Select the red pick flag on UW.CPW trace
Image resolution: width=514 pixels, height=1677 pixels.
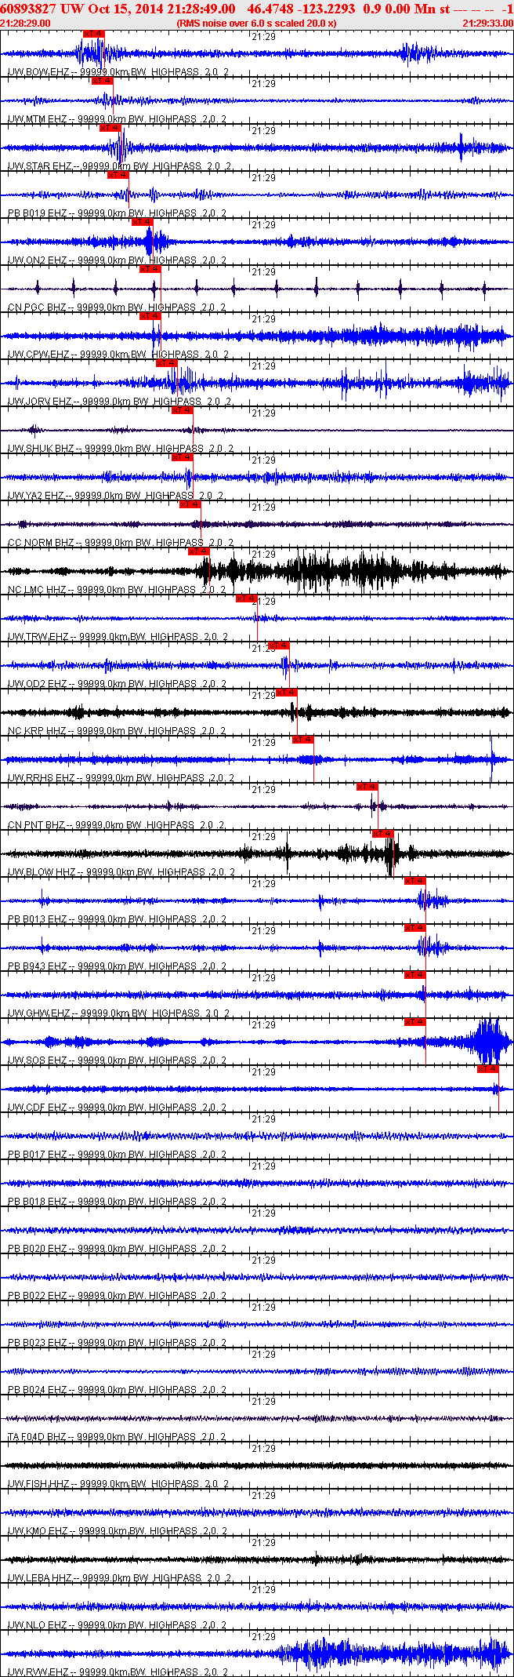pos(150,316)
